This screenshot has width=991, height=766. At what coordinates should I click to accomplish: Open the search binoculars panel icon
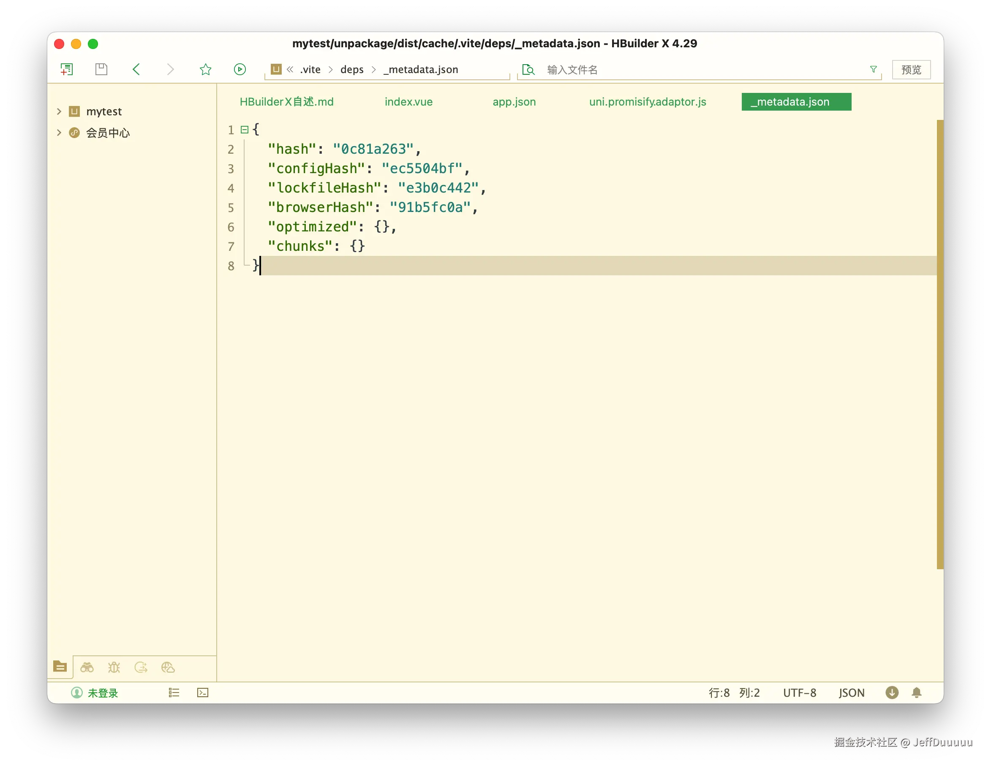click(87, 667)
